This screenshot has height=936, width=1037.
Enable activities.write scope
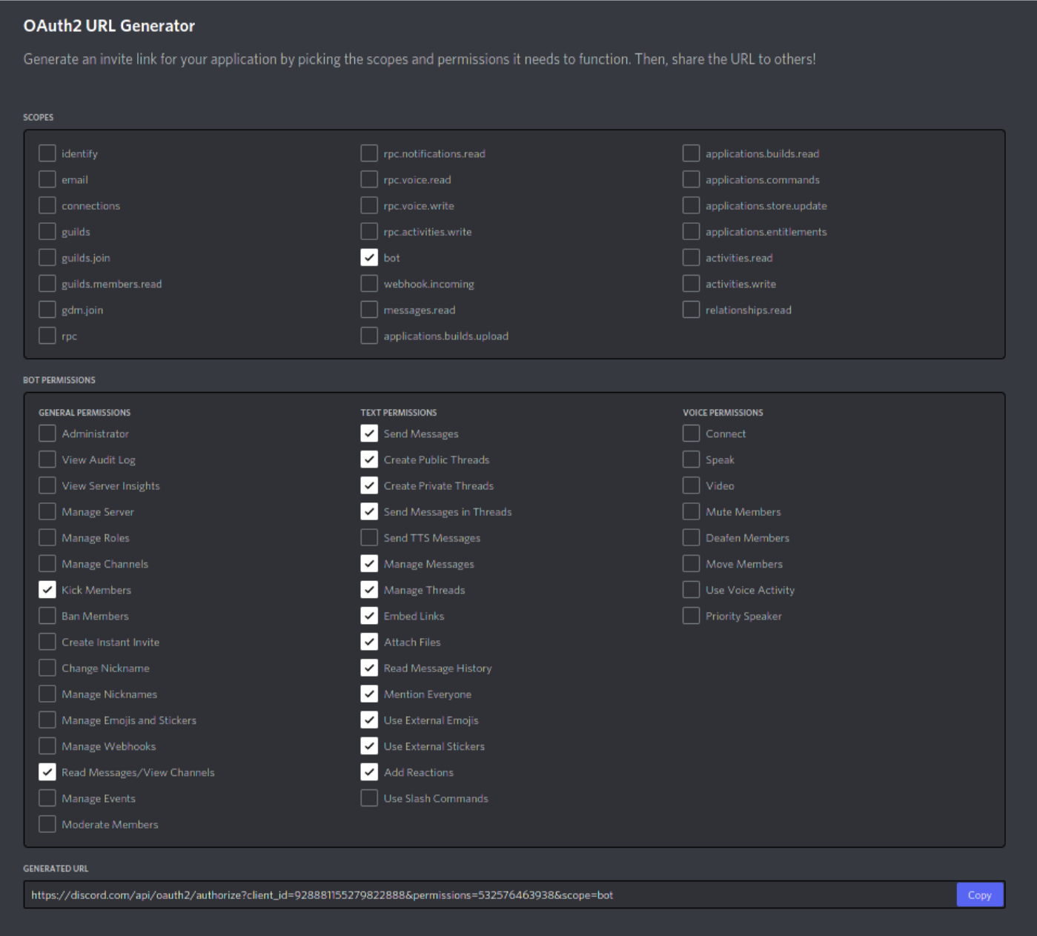[691, 283]
